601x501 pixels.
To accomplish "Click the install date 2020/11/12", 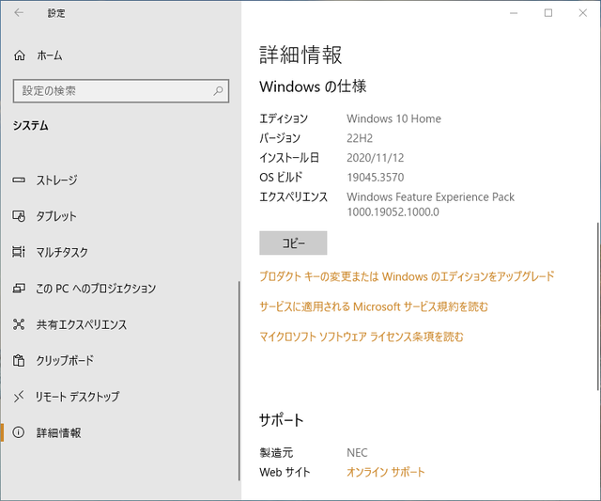I will tap(376, 158).
